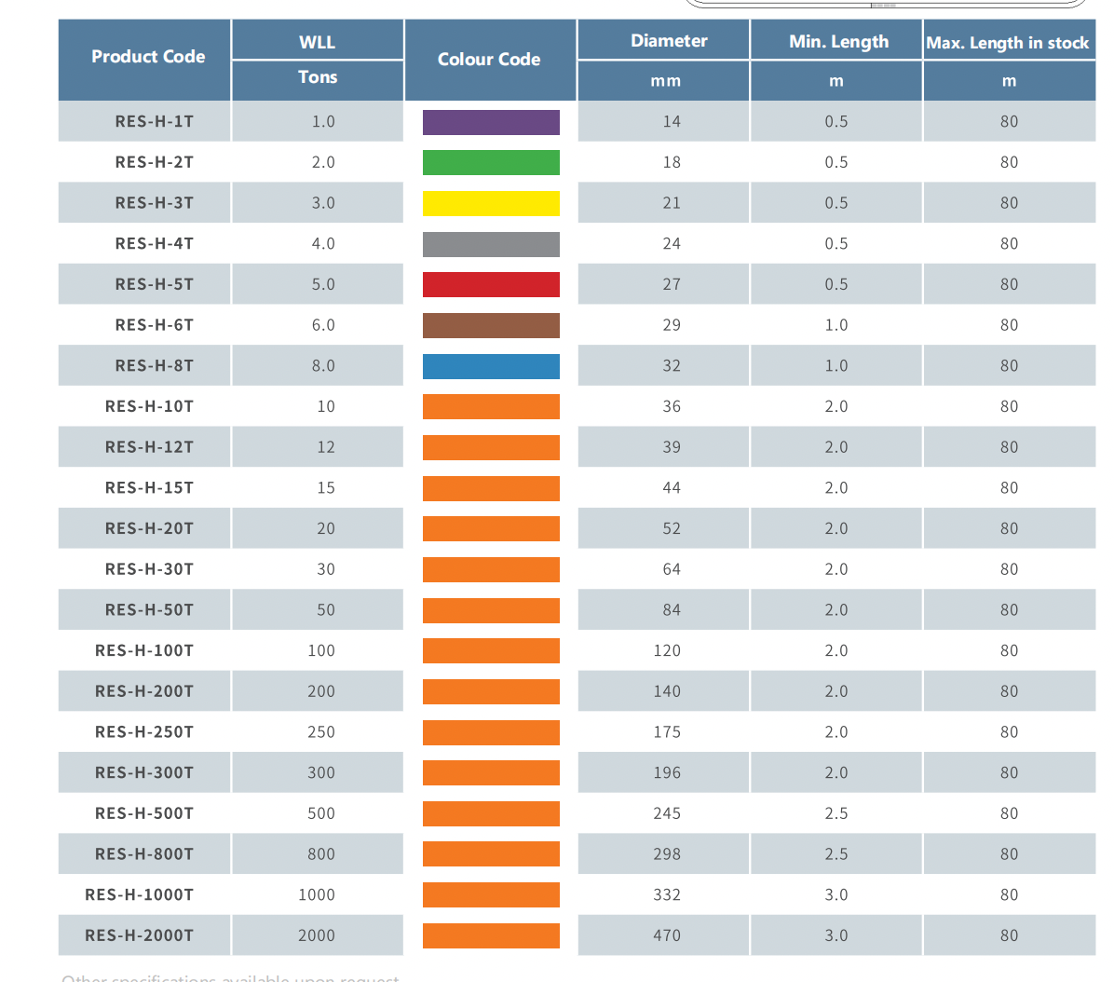Select the Min. Length header cell
Viewport: 1114px width, 982px height.
point(838,42)
